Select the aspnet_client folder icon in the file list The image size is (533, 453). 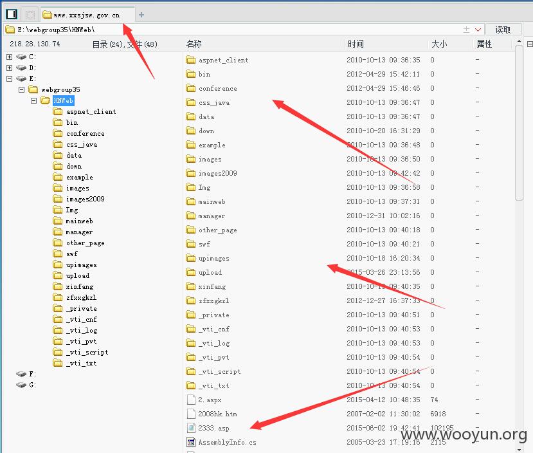point(191,60)
